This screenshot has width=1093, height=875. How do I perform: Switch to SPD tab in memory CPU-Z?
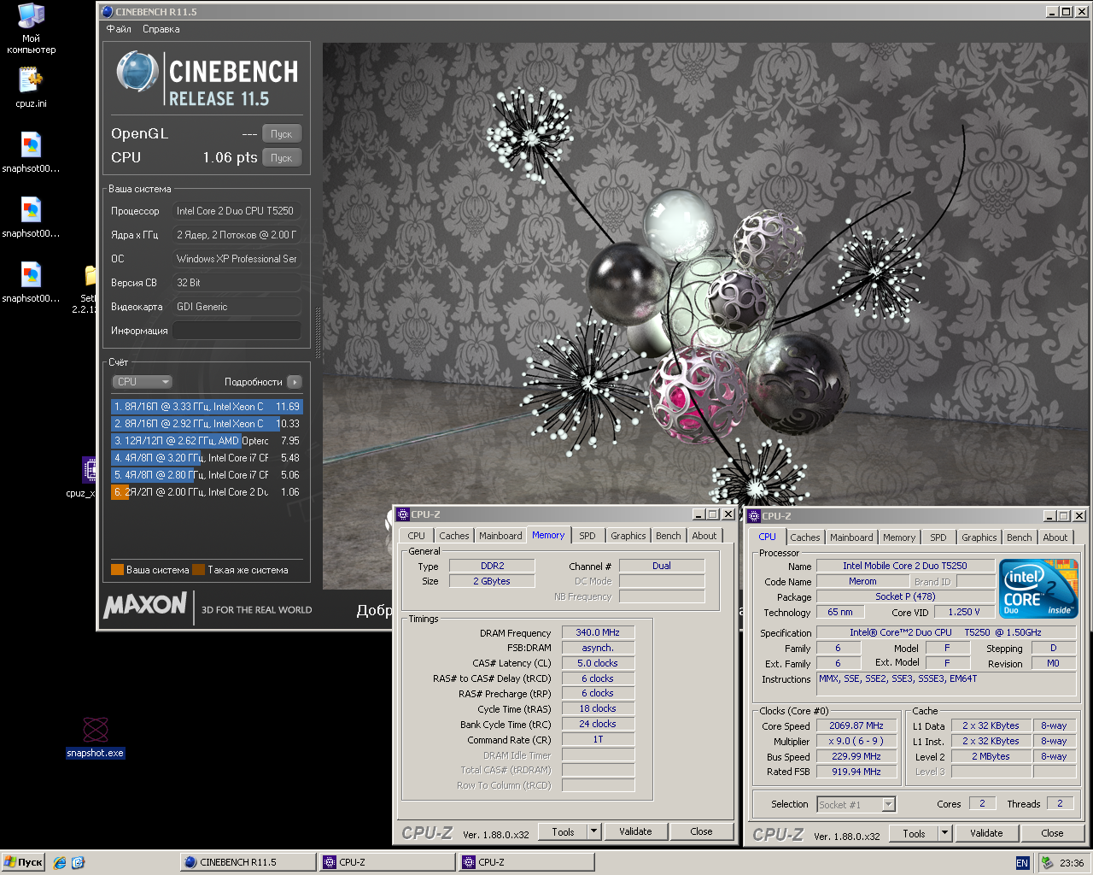click(587, 536)
